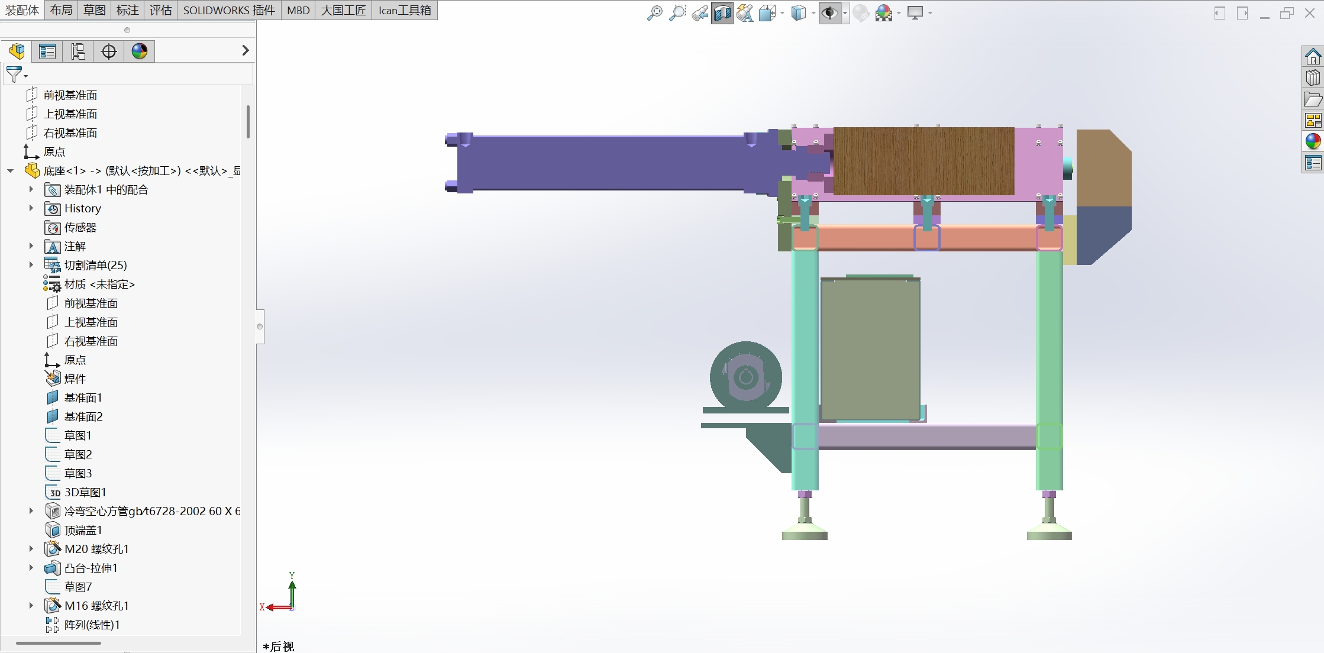Select 焊件 feature in the tree
1324x653 pixels.
75,379
